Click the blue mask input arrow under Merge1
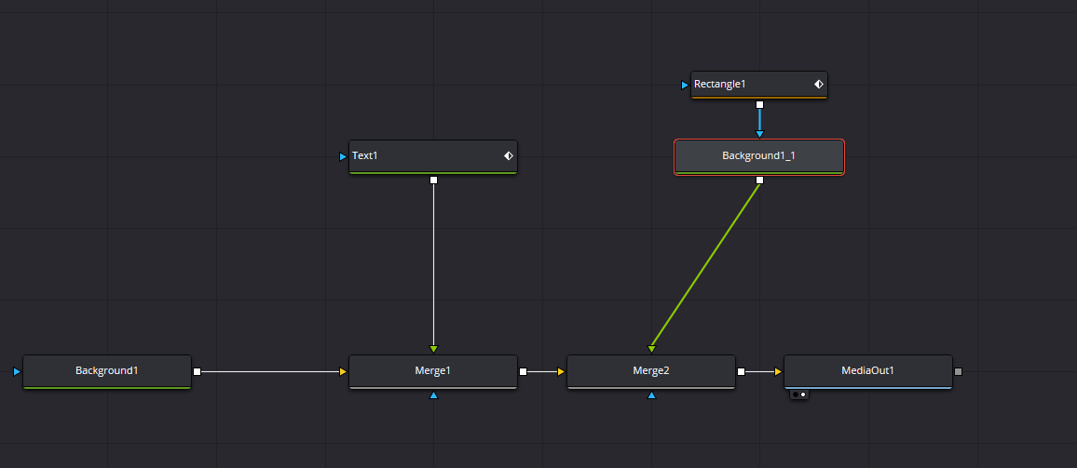Image resolution: width=1077 pixels, height=468 pixels. tap(433, 395)
